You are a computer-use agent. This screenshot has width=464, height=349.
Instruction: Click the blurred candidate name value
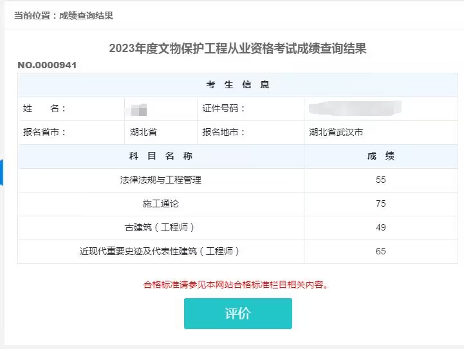click(138, 108)
